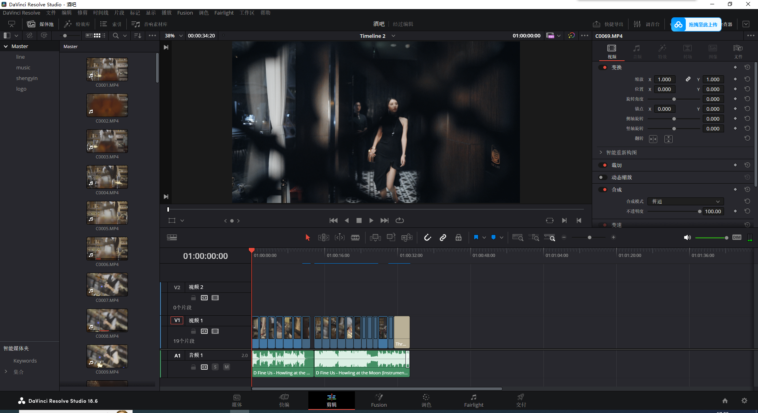Toggle the 变换 Transform section switch
Viewport: 758px width, 413px height.
[x=603, y=67]
